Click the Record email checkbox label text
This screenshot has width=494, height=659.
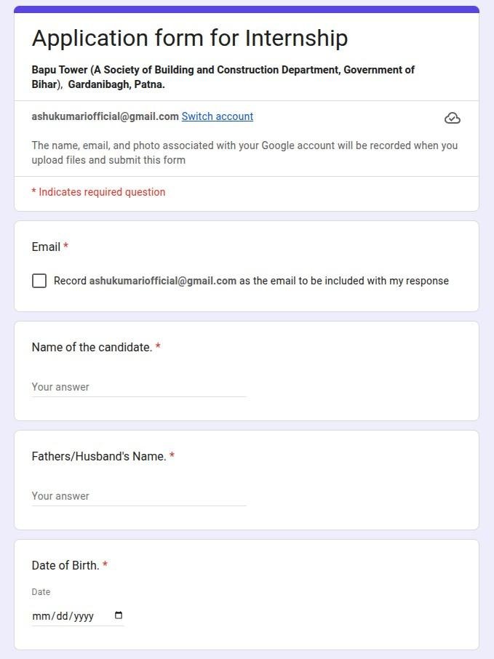[x=251, y=281]
